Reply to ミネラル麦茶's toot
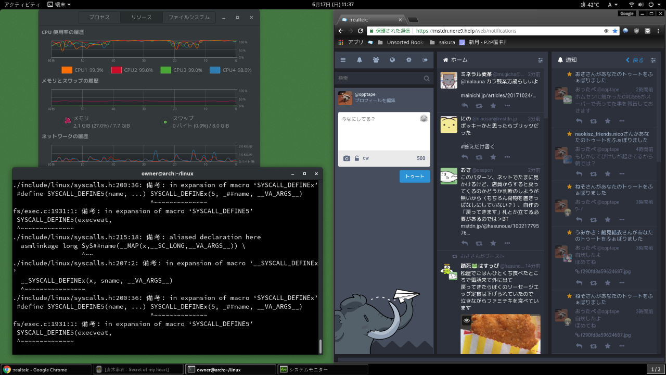Screen dimensions: 666x375 [x=465, y=106]
